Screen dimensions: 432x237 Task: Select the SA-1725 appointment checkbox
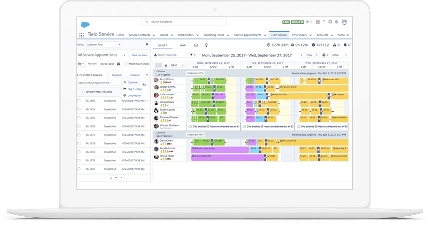click(79, 127)
